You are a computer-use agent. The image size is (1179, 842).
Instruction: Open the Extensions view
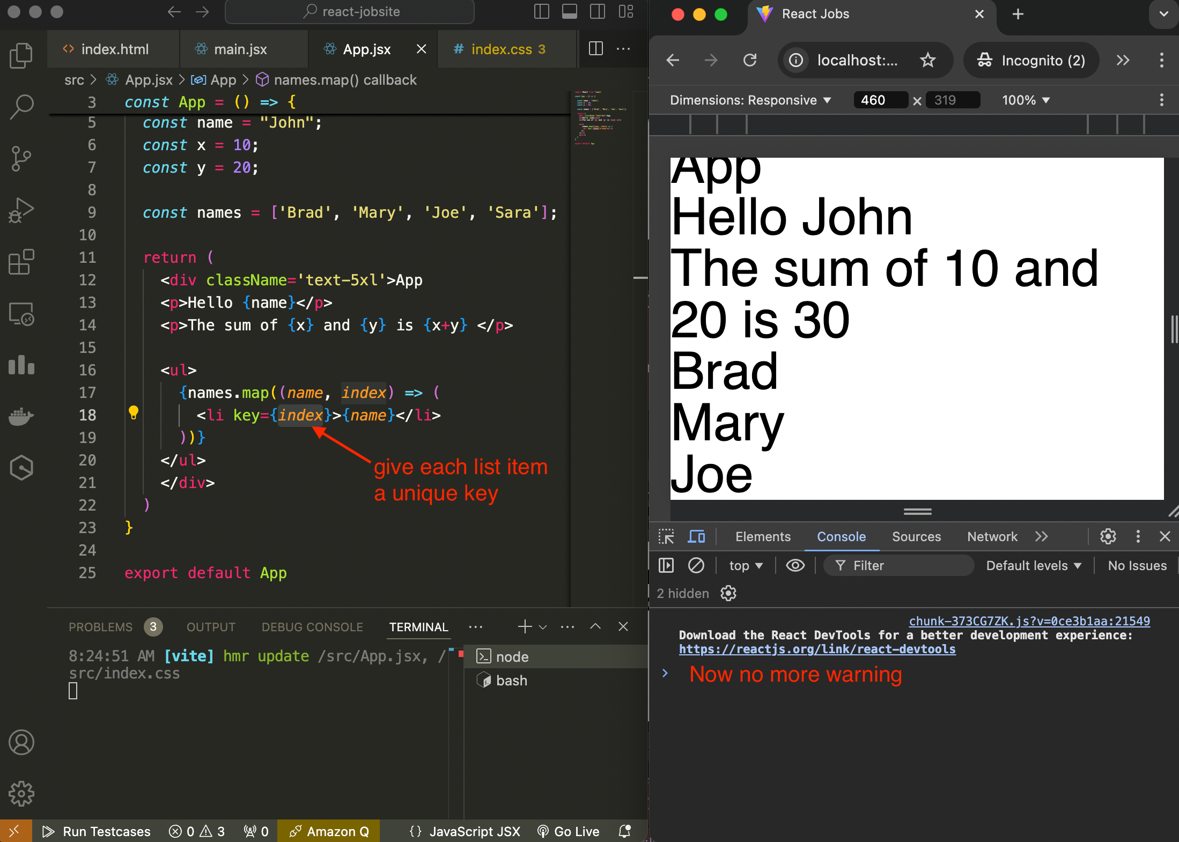(21, 262)
